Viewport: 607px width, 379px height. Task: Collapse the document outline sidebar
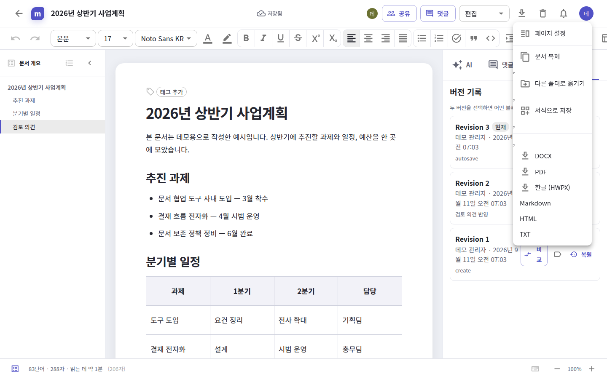pos(90,63)
